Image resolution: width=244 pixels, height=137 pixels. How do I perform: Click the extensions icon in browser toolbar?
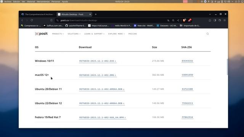(210, 20)
